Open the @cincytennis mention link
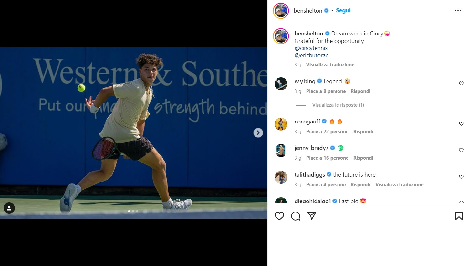 tap(311, 48)
